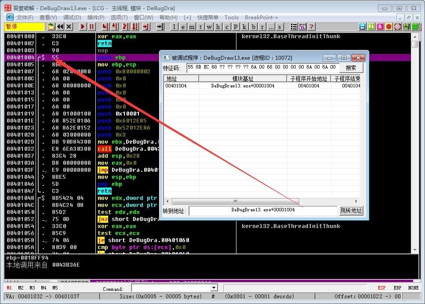Click the Step over icon
The width and height of the screenshot is (425, 304).
tap(115, 26)
